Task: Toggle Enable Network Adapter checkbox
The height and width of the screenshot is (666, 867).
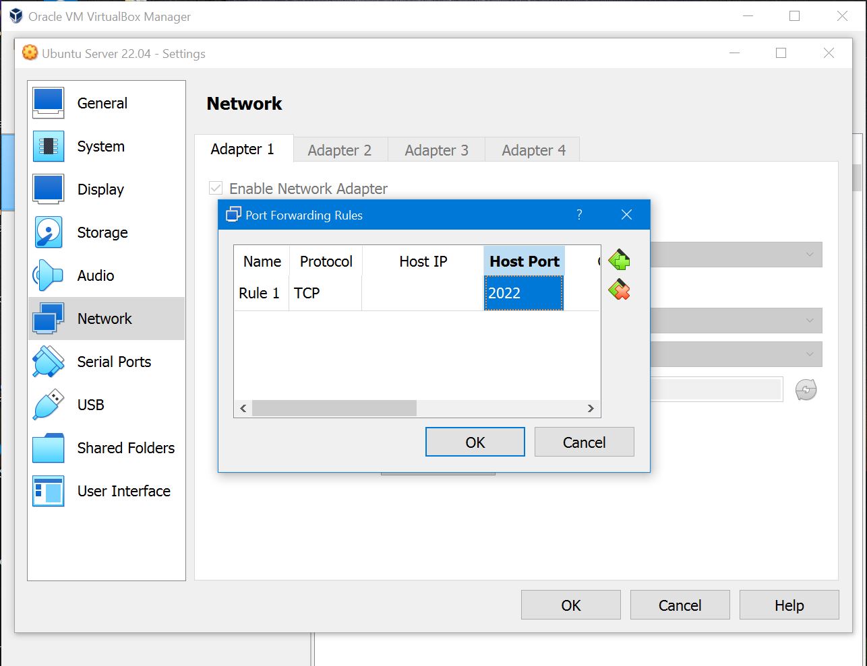Action: click(x=216, y=189)
